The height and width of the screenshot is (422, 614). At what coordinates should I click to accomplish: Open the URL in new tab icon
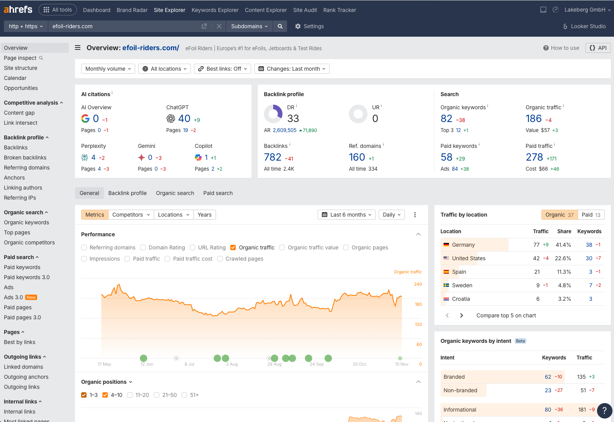[x=204, y=26]
